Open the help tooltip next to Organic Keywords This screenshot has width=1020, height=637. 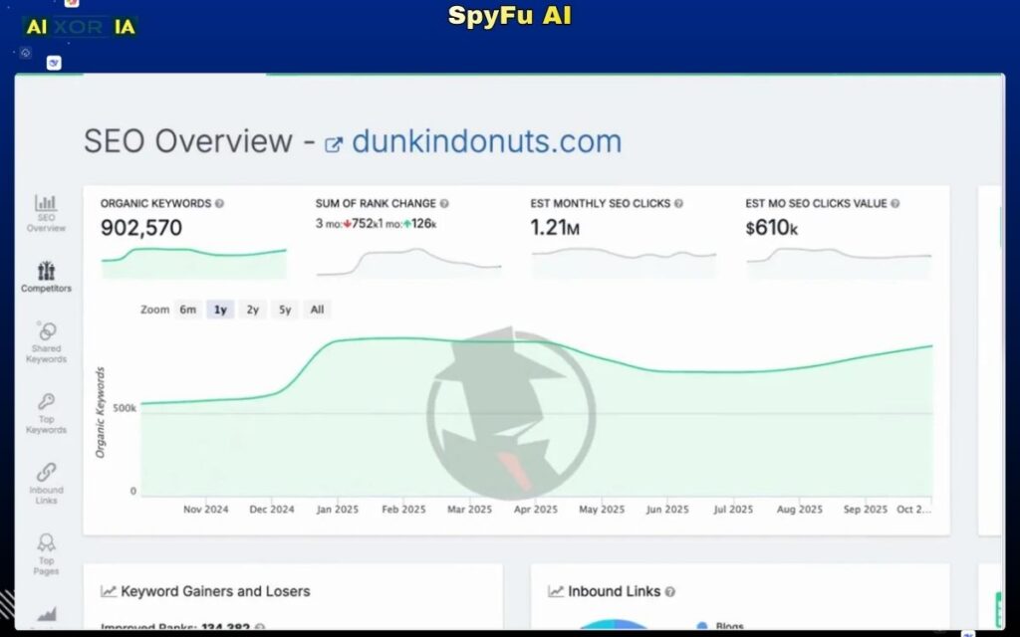point(220,203)
